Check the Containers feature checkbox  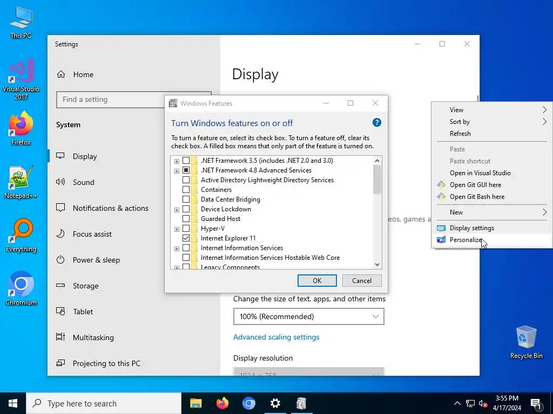point(186,189)
